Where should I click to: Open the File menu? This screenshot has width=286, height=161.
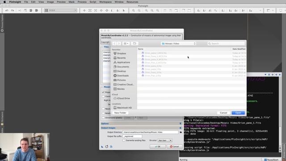pos(26,2)
